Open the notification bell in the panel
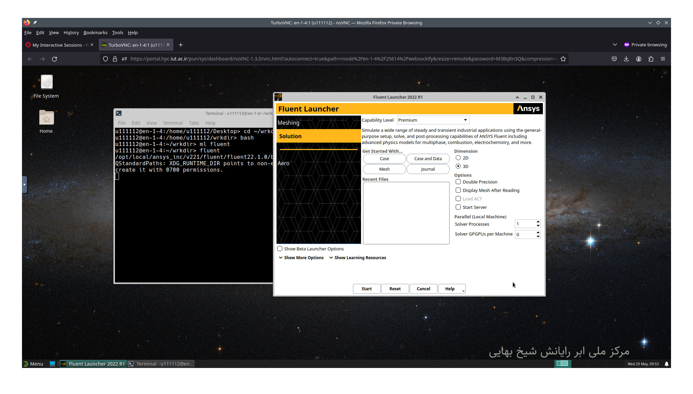Viewport: 693px width, 394px height. (x=667, y=364)
